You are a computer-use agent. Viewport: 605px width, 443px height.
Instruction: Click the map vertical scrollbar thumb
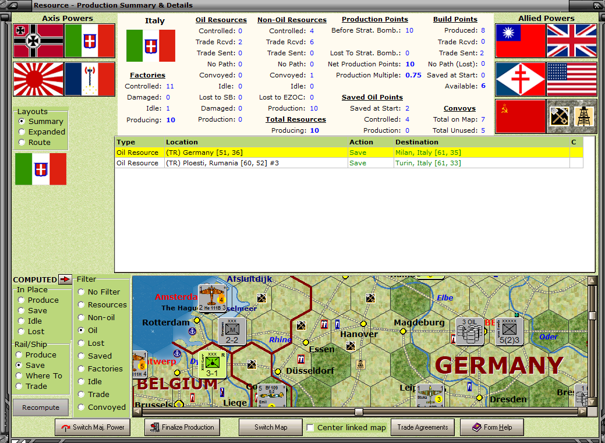click(x=592, y=316)
